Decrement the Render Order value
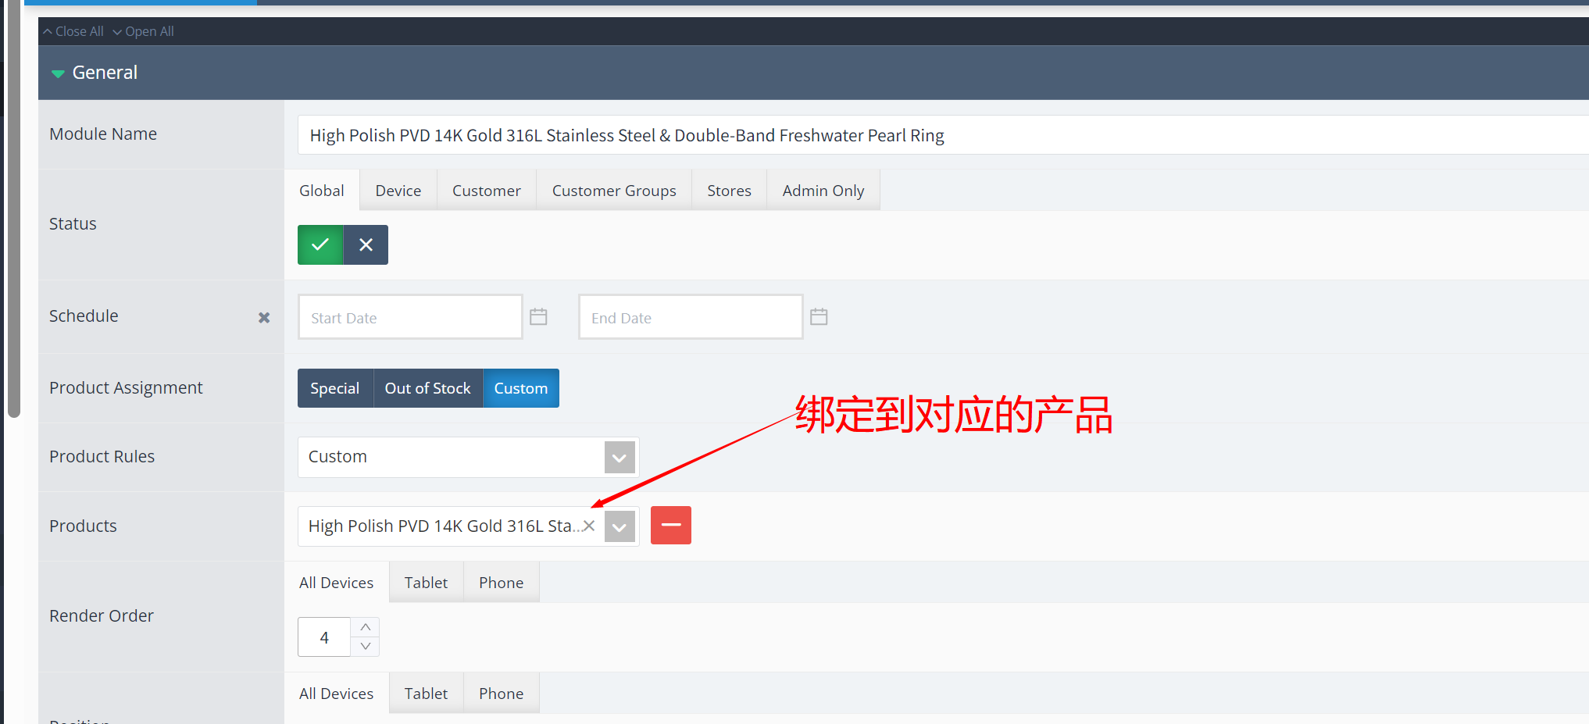Viewport: 1589px width, 724px height. pos(365,646)
